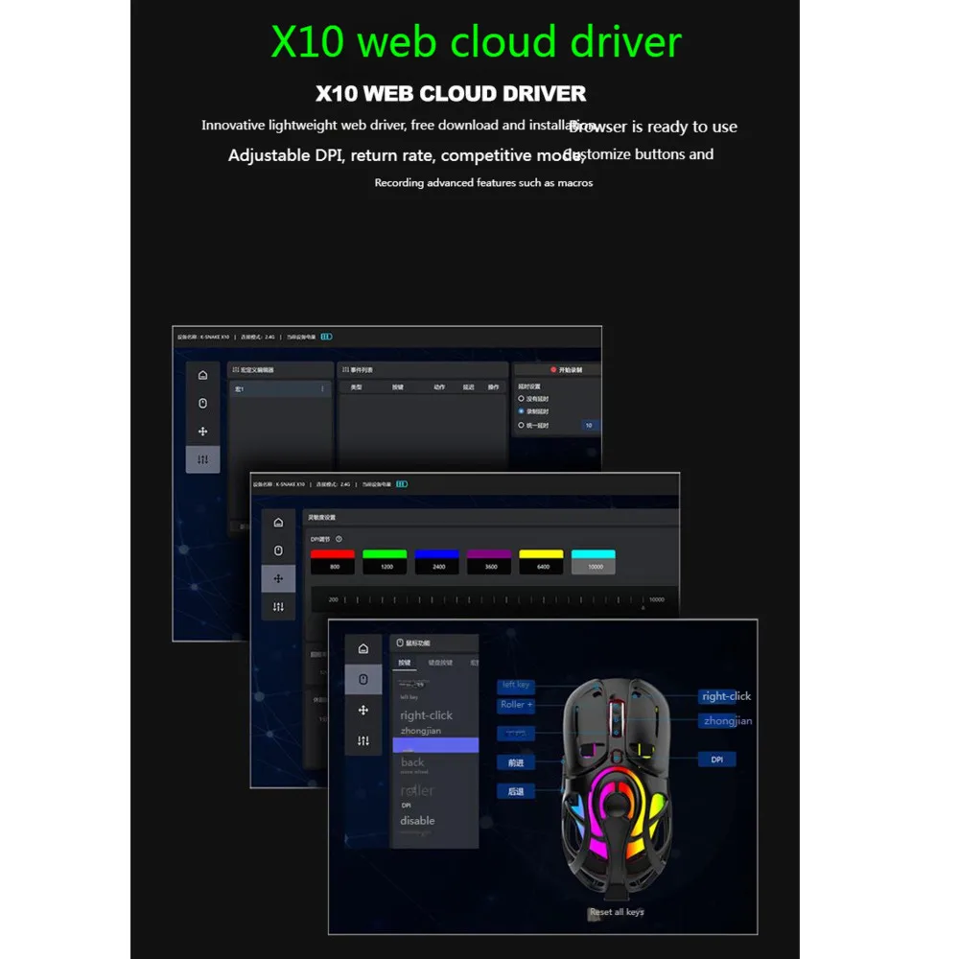Select sliders icon in macro editor window sidebar
The image size is (959, 959).
[202, 459]
